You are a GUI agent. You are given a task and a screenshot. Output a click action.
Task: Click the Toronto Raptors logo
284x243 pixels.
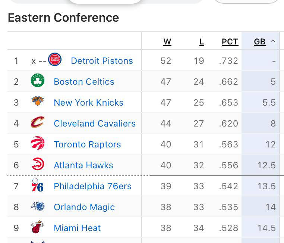[38, 144]
